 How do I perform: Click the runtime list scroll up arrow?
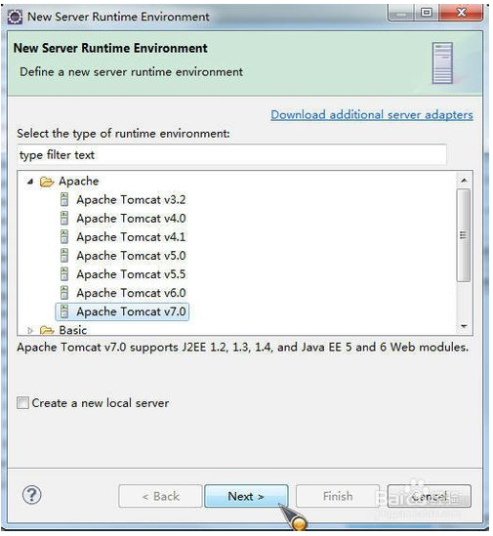[464, 181]
